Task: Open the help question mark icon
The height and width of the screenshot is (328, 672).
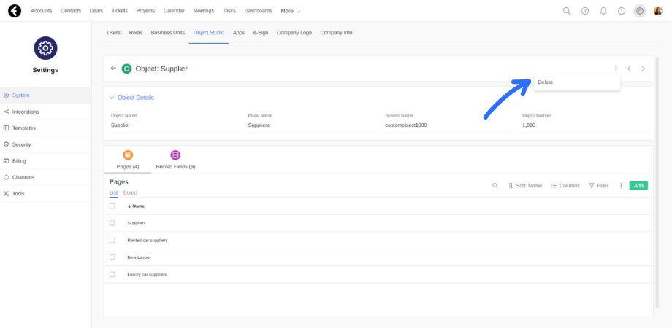Action: coord(585,11)
